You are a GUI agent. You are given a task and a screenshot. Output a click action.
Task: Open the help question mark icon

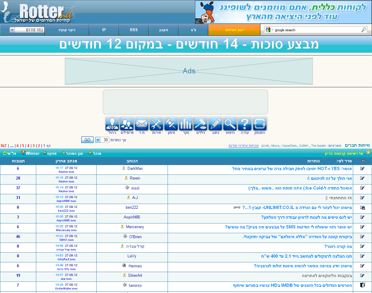[x=245, y=124]
